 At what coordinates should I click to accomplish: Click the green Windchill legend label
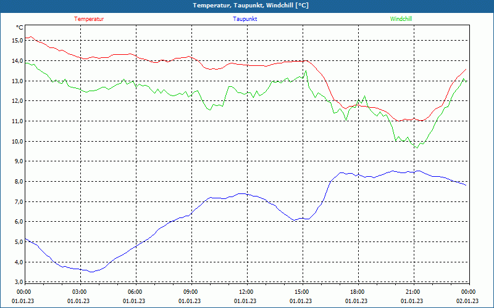[401, 19]
